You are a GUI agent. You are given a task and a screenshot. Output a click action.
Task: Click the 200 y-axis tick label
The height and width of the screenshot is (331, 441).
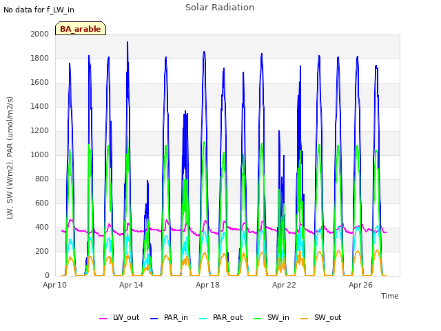point(42,251)
